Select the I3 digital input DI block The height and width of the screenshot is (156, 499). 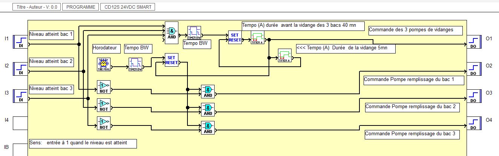19,96
